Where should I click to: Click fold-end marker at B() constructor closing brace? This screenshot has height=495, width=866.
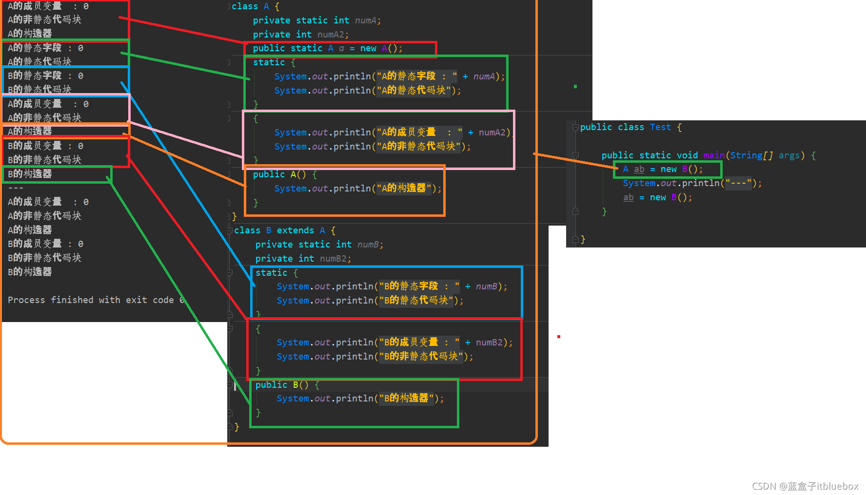tap(230, 413)
